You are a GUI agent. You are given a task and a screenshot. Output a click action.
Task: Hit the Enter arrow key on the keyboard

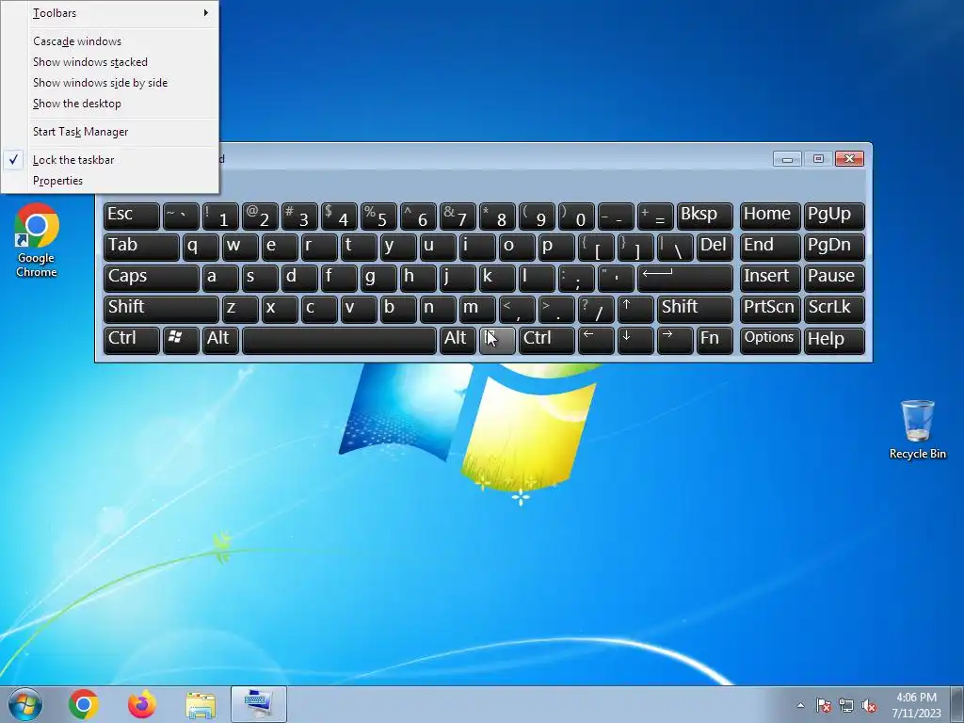(x=685, y=278)
